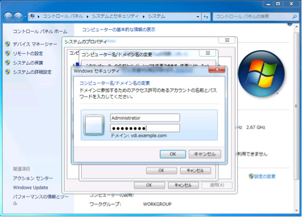Click キャンセル in Windows セキュリティ dialog

pyautogui.click(x=205, y=154)
